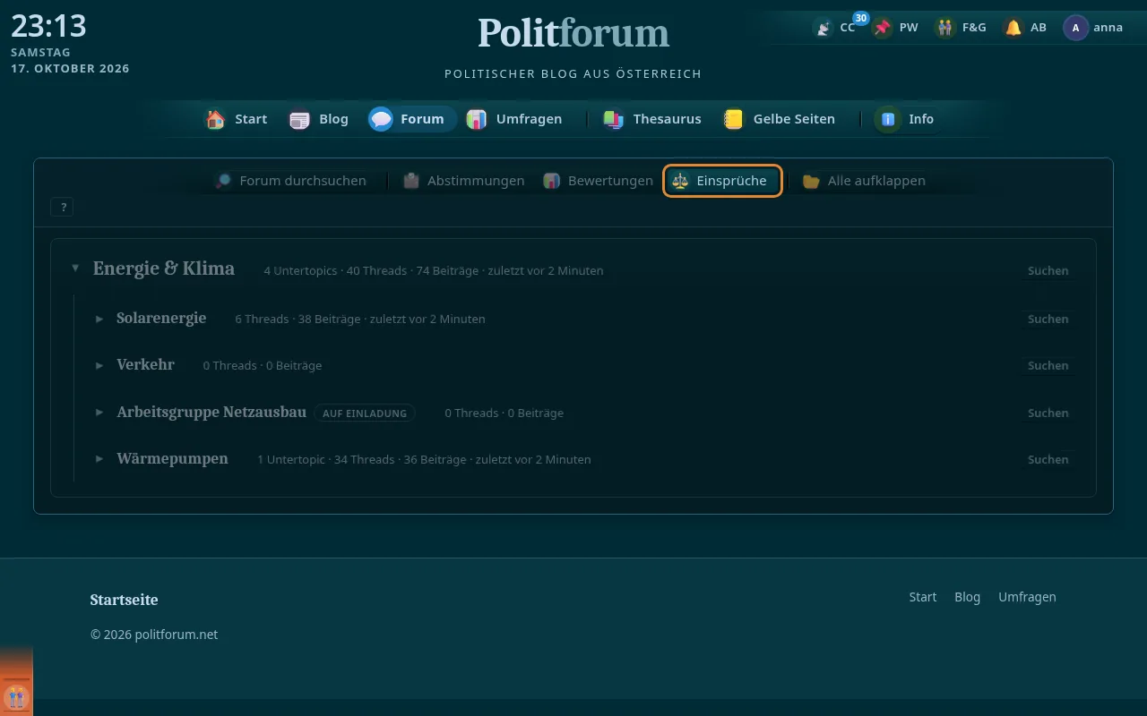
Task: Expand the Verkehr subtopic
Action: click(99, 365)
